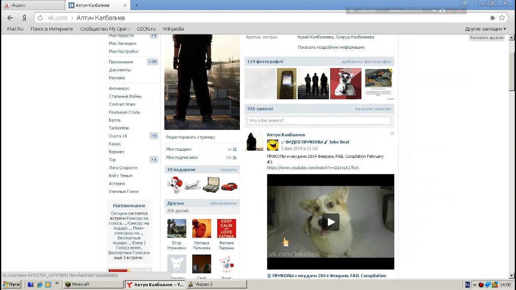
Task: Open friend Фатима Парвани Keep Calm avatar
Action: pos(227,228)
